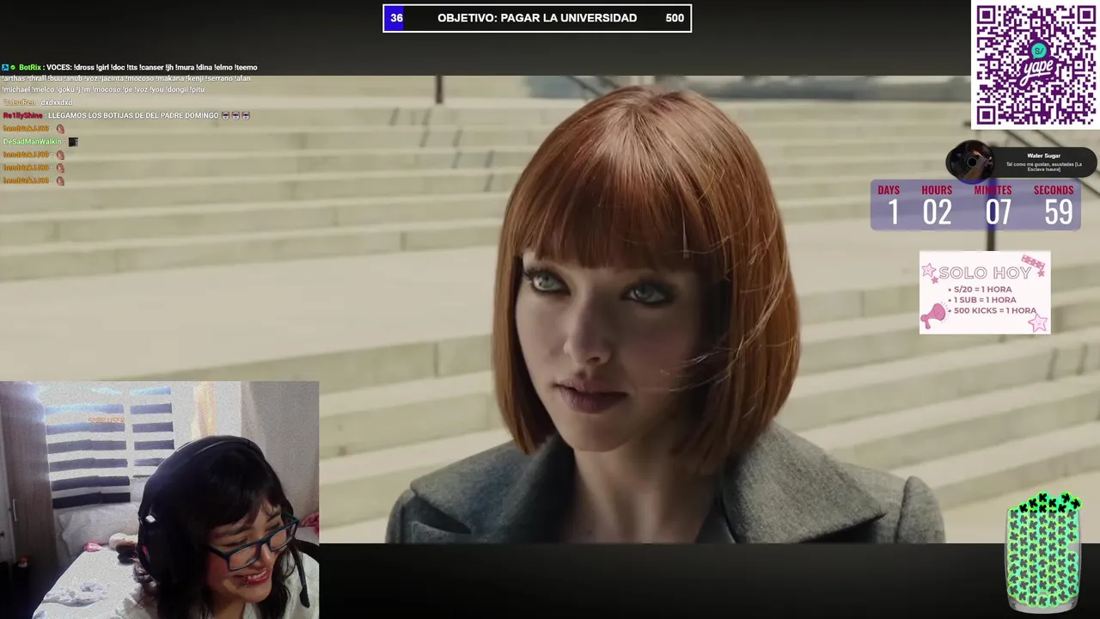Click 'LLEGAMOS LOS BOTIJAS DE DEL PADRE DOMINGO' message

pyautogui.click(x=133, y=115)
